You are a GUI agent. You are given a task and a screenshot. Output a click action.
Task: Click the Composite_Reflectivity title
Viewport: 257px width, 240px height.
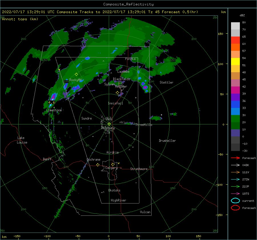[x=128, y=4]
